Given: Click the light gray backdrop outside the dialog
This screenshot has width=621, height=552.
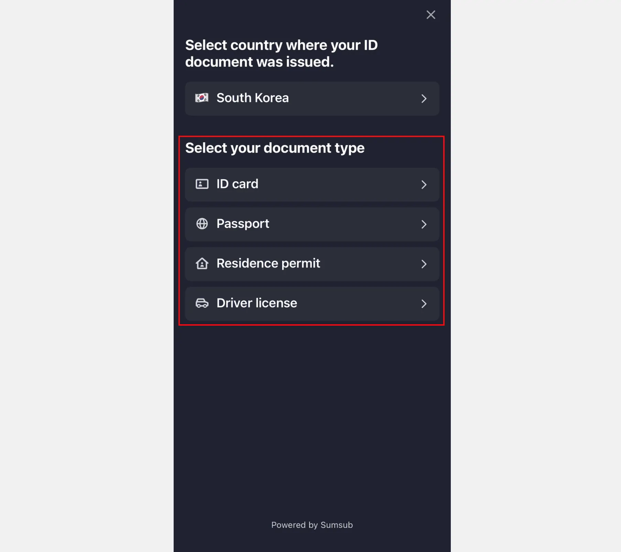Looking at the screenshot, I should [x=86, y=275].
